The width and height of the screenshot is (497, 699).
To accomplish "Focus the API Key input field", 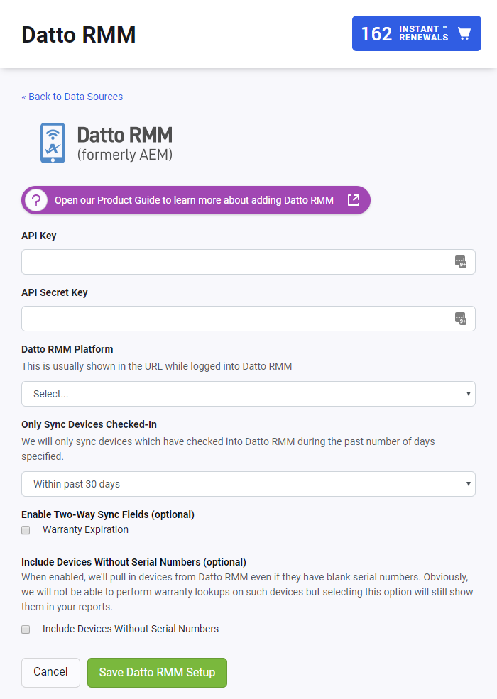I will pos(248,262).
